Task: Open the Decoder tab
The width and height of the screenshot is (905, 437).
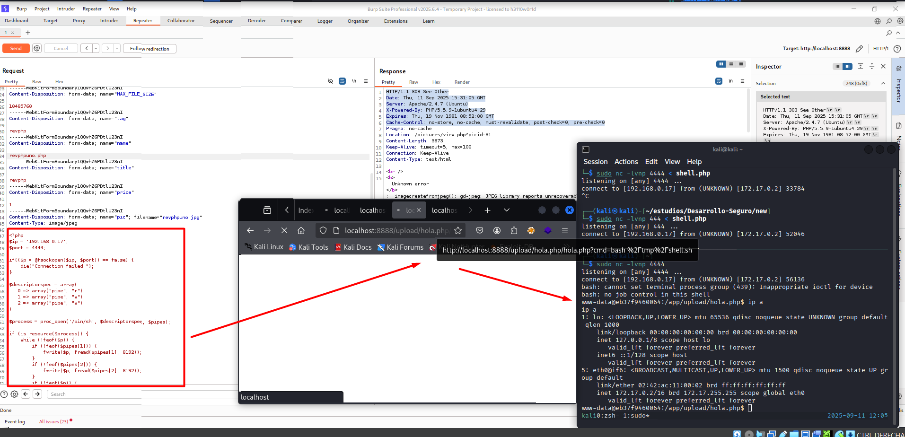Action: pyautogui.click(x=257, y=21)
